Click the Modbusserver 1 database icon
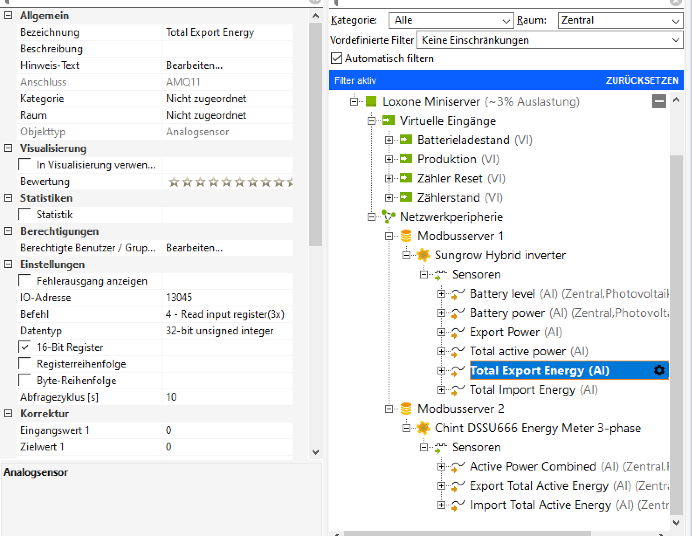 pos(406,236)
